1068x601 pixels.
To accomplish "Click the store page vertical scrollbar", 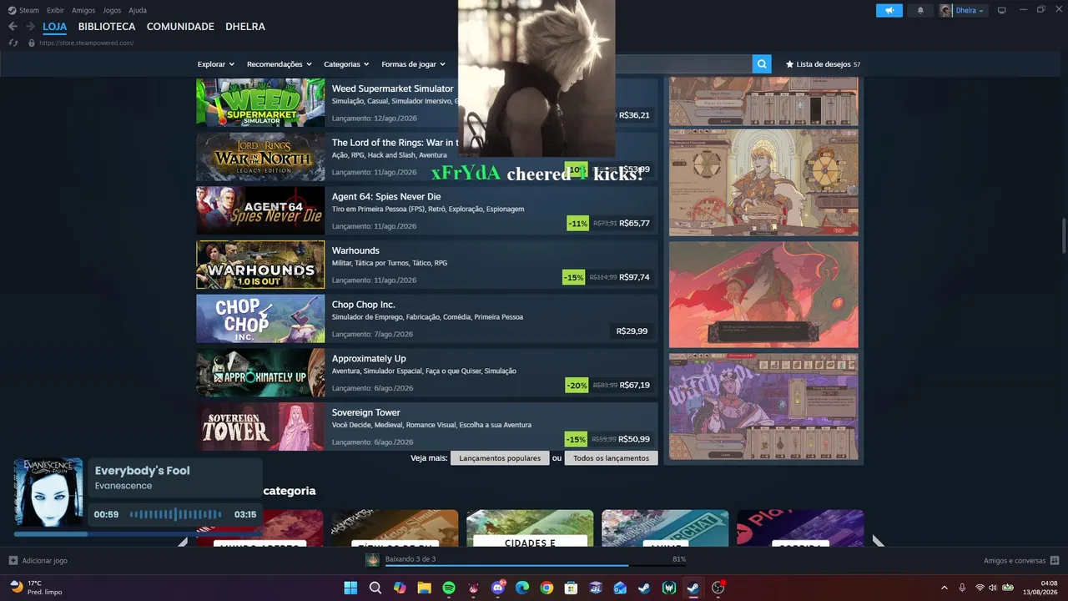I will [x=1064, y=234].
